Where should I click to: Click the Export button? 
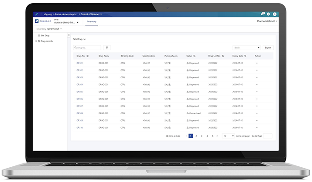(x=268, y=48)
